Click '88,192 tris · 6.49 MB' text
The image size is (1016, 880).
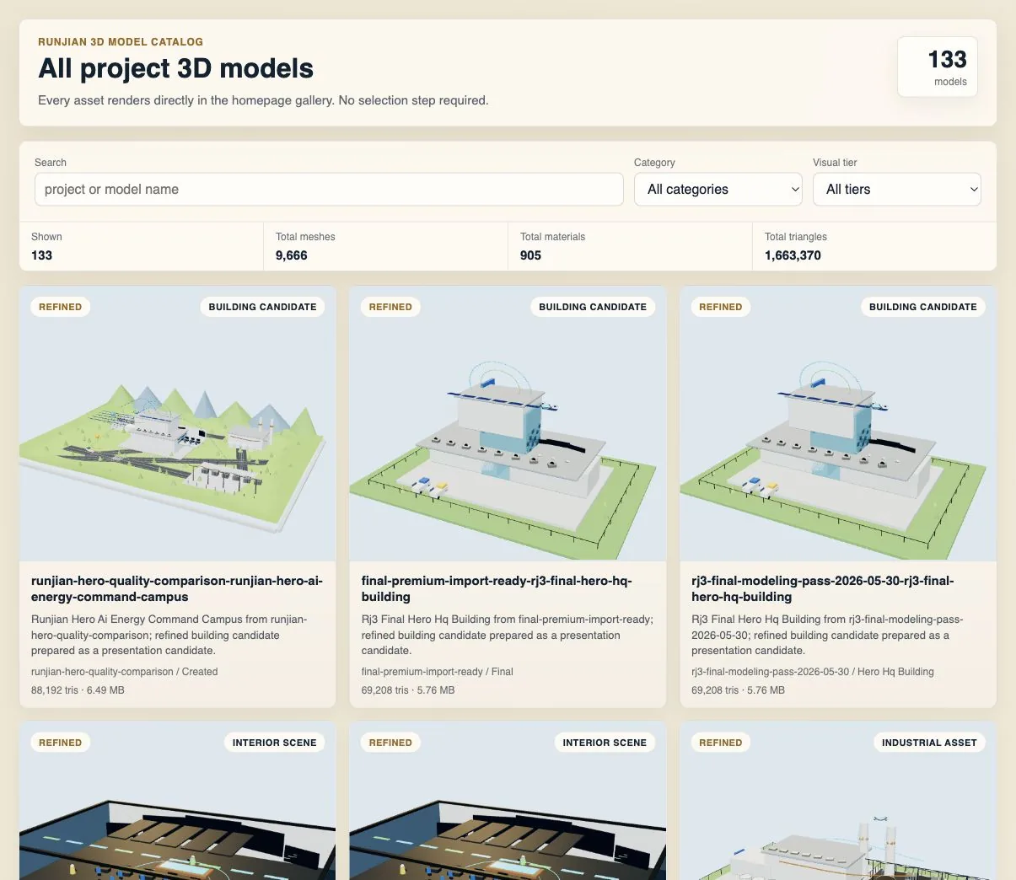[78, 690]
